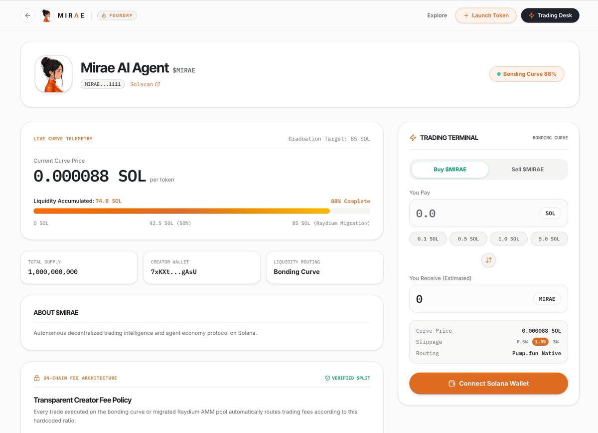
Task: Select the Graduation Target: 85 SOL text
Action: pyautogui.click(x=329, y=139)
